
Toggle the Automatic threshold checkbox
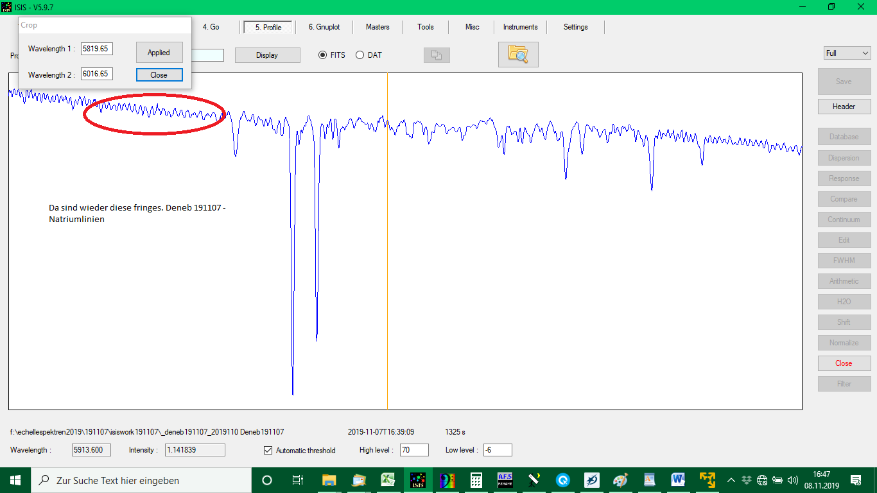(268, 451)
